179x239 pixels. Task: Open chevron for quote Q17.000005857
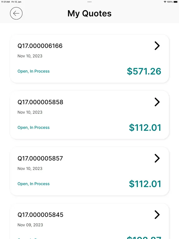point(157,158)
